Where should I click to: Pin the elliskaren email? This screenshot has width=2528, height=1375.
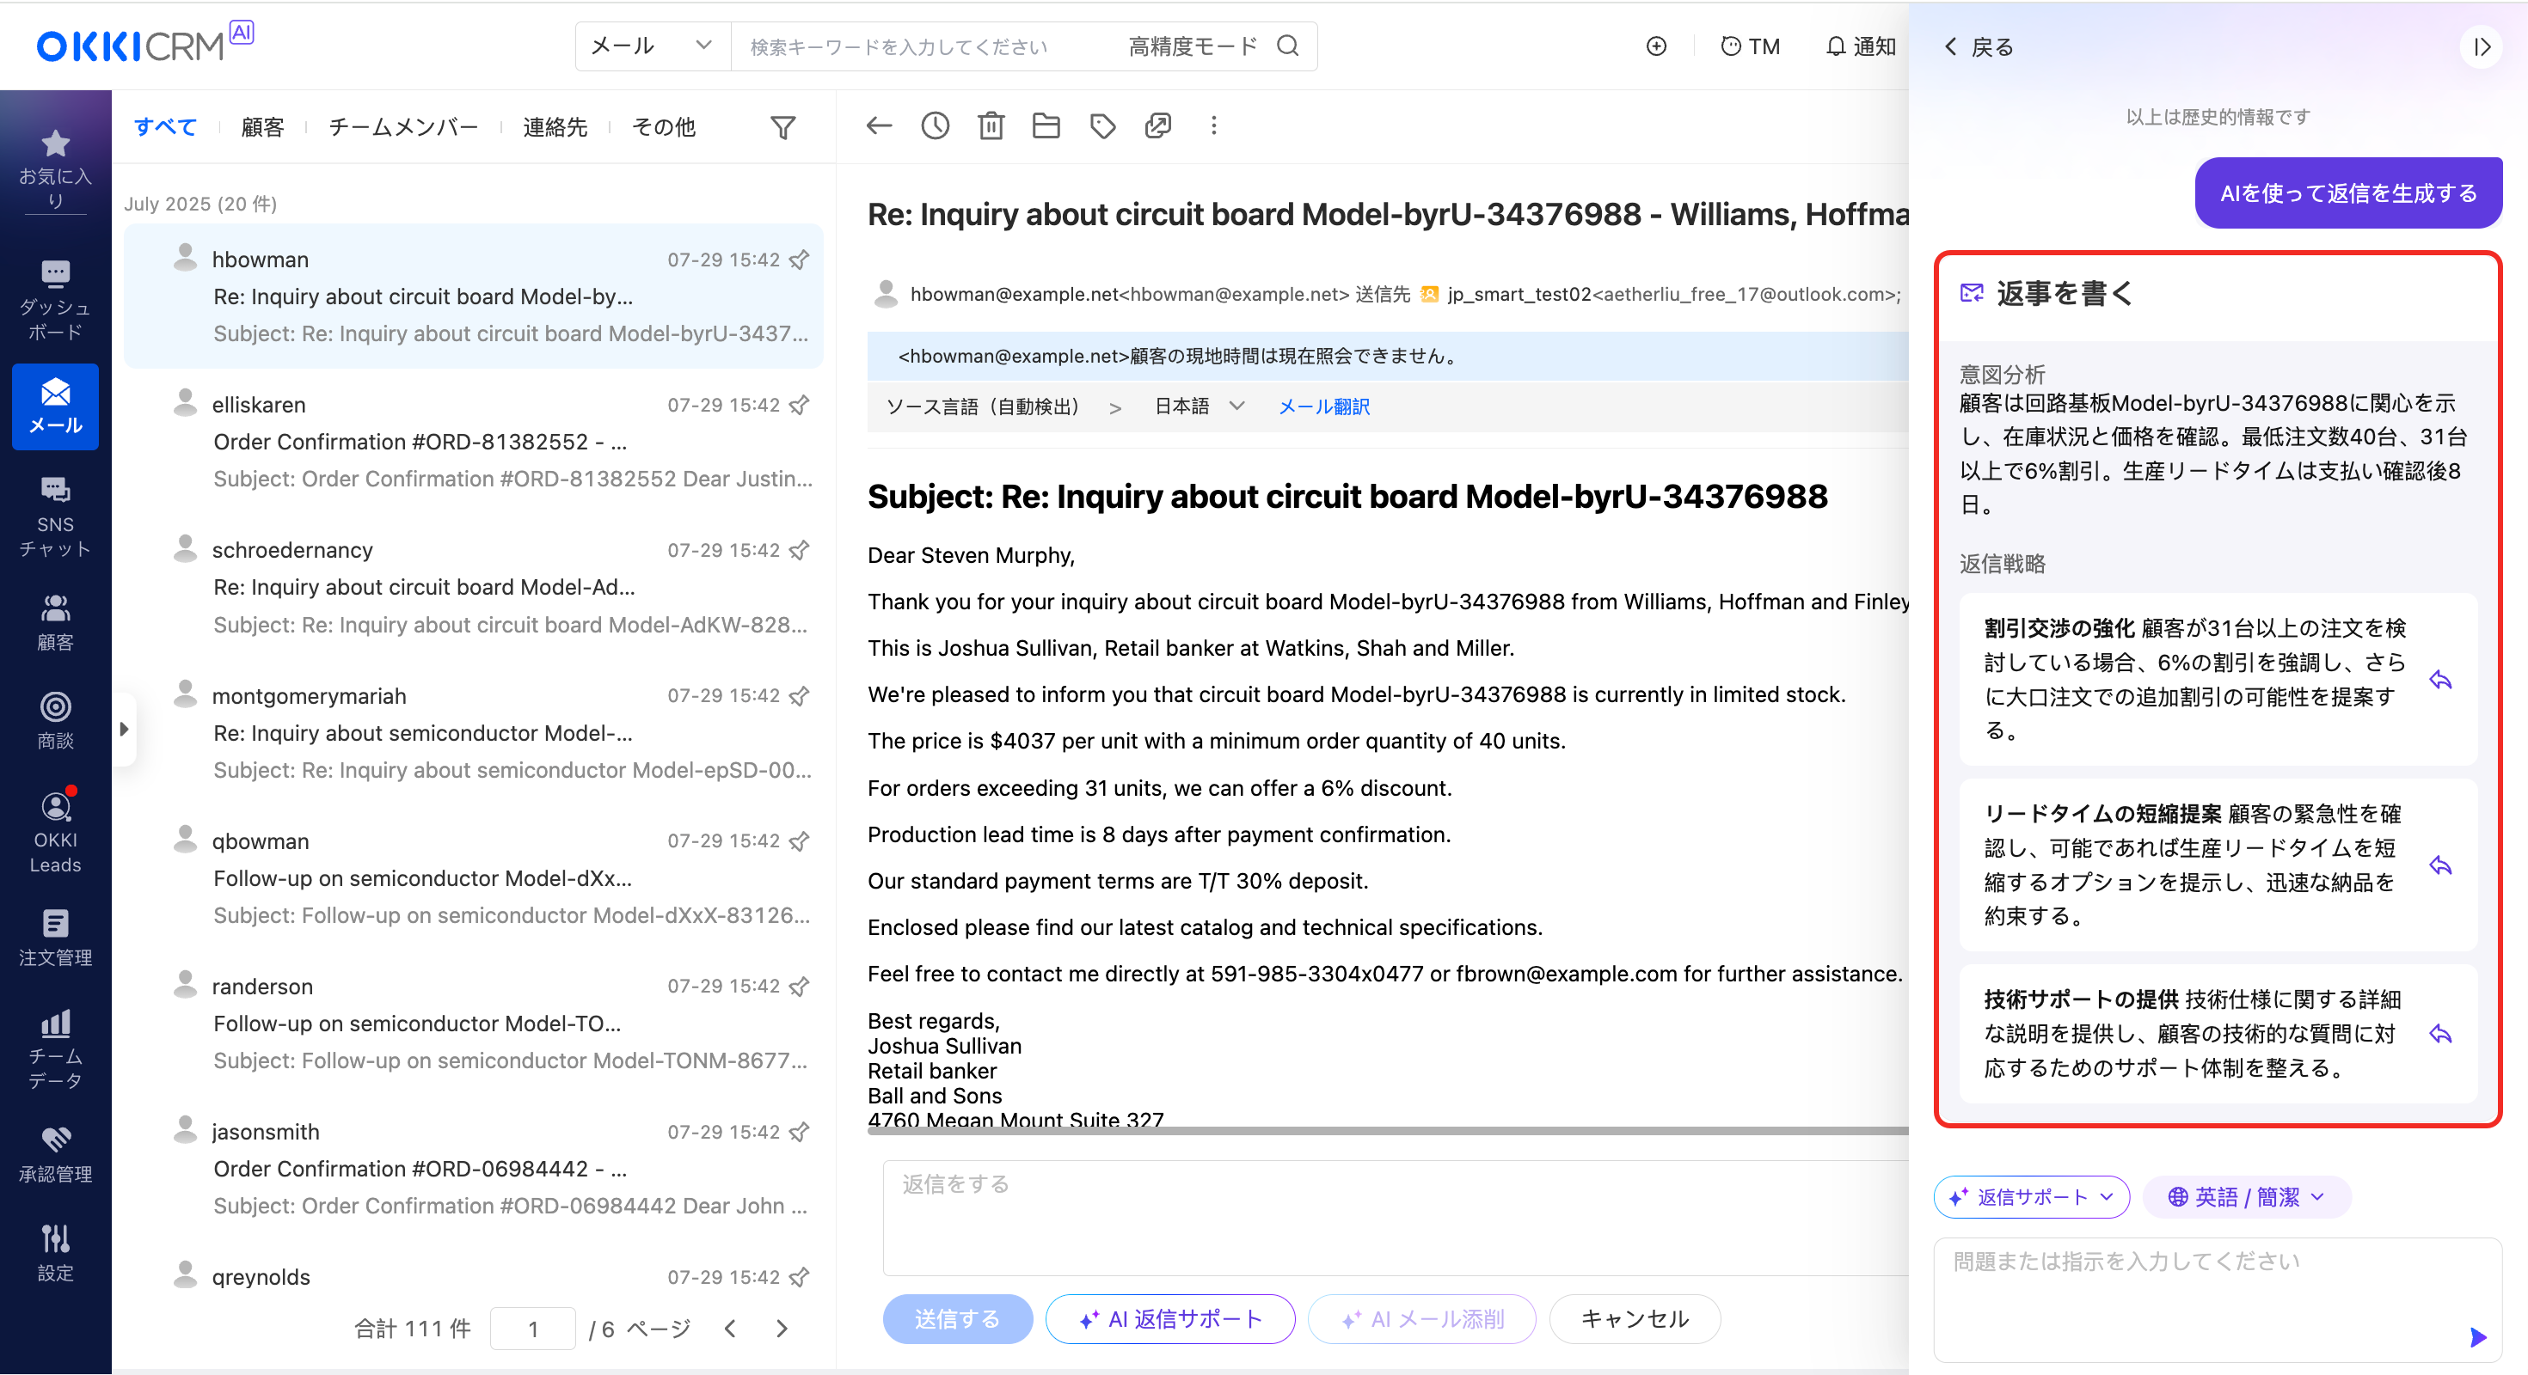click(799, 405)
